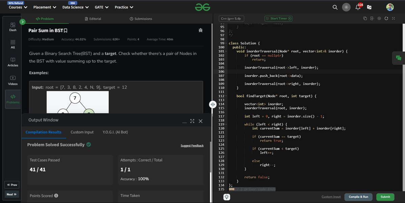Open the notifications bell with 108 badge
The image size is (405, 203).
(x=358, y=7)
